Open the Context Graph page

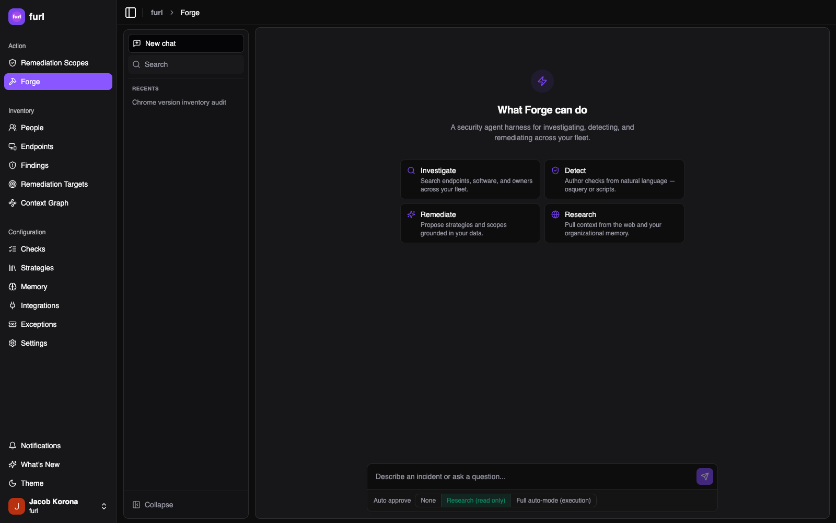58,203
